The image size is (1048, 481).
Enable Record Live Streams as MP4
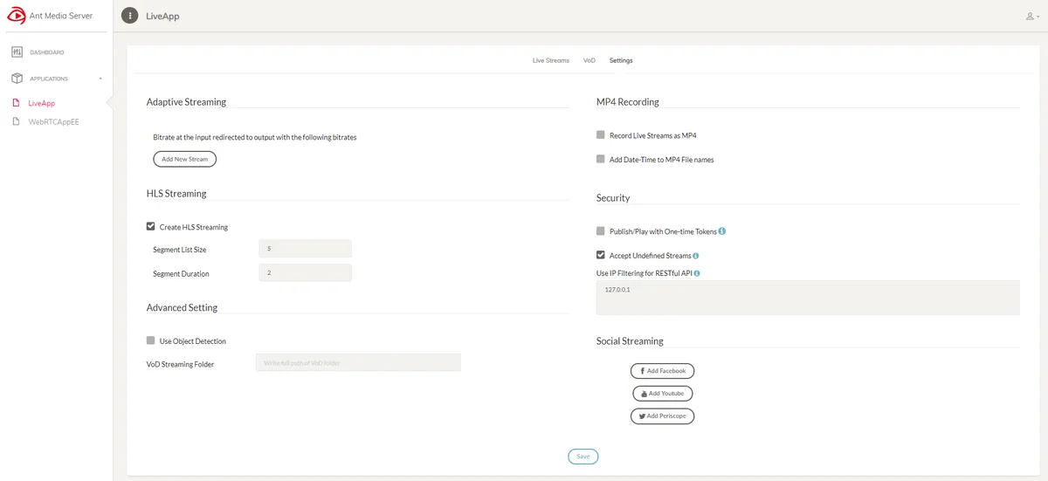(601, 135)
